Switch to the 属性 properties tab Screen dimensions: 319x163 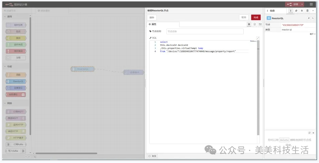[x=163, y=24]
